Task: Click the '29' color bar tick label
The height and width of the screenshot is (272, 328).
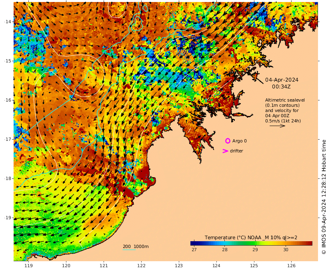Action: (255, 250)
